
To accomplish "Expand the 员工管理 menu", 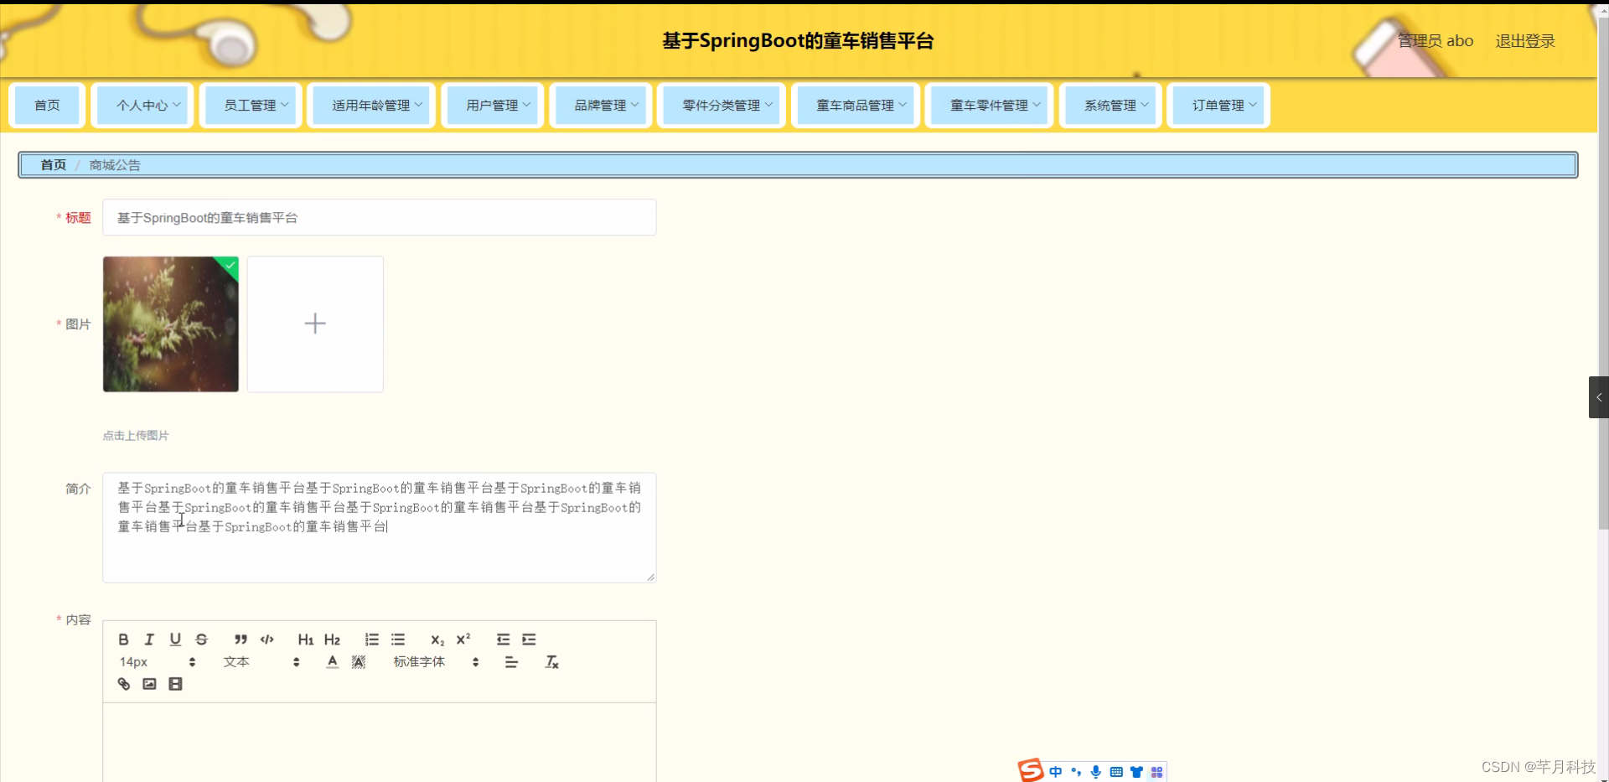I will pos(251,106).
